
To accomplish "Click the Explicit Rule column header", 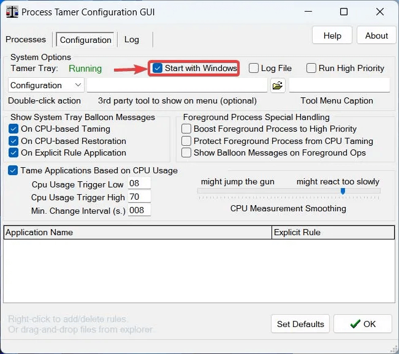I will tap(333, 232).
